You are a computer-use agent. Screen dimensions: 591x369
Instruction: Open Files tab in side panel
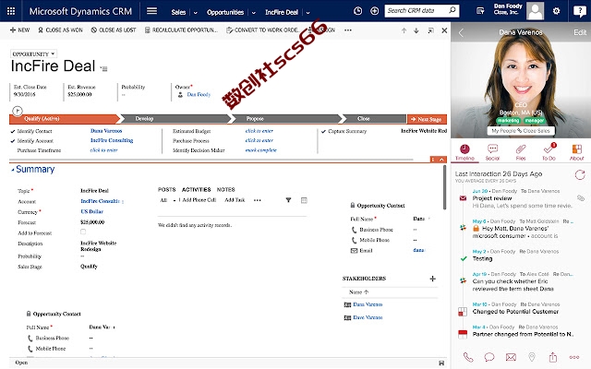click(x=521, y=152)
